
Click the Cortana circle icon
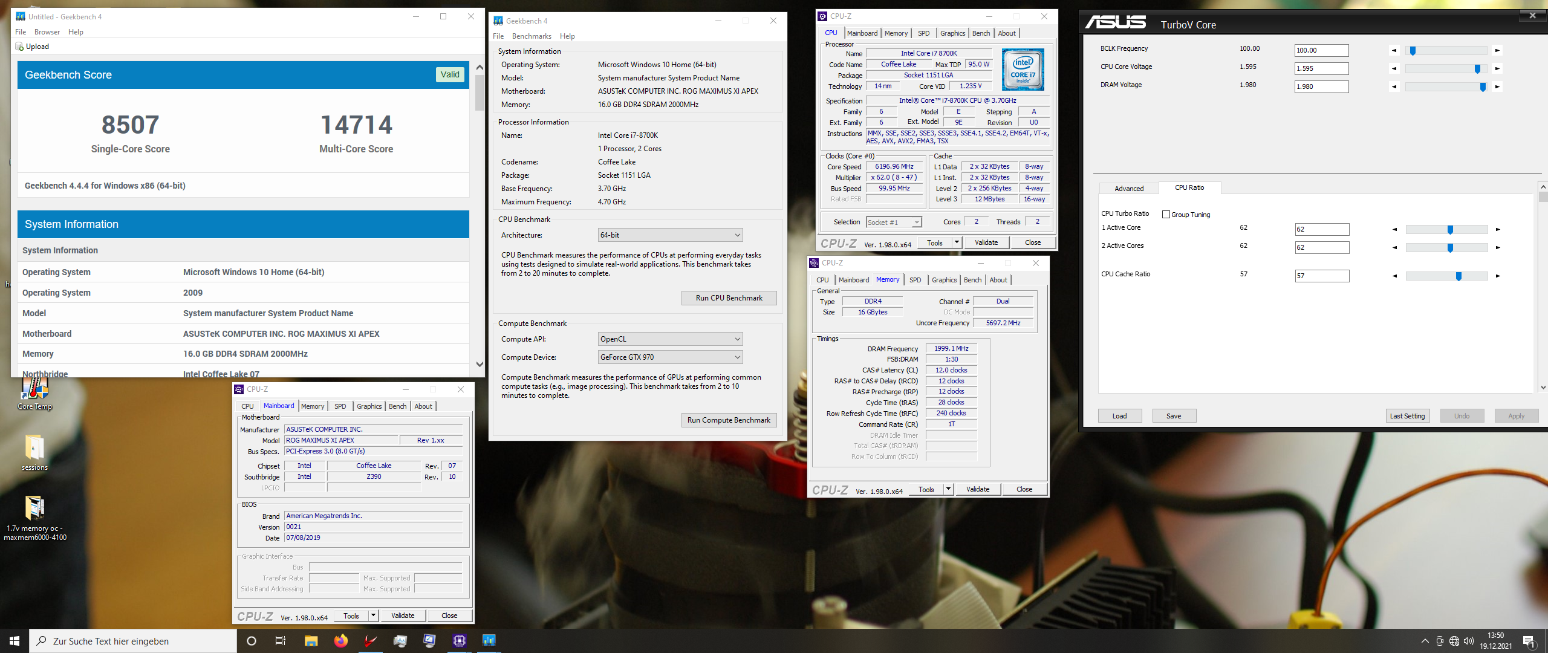click(x=252, y=641)
